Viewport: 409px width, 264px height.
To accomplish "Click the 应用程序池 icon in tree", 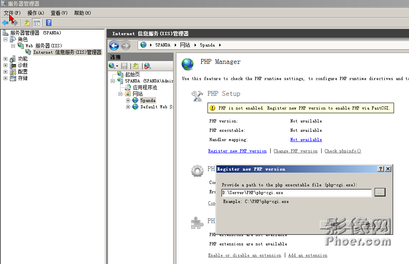I will pos(128,87).
